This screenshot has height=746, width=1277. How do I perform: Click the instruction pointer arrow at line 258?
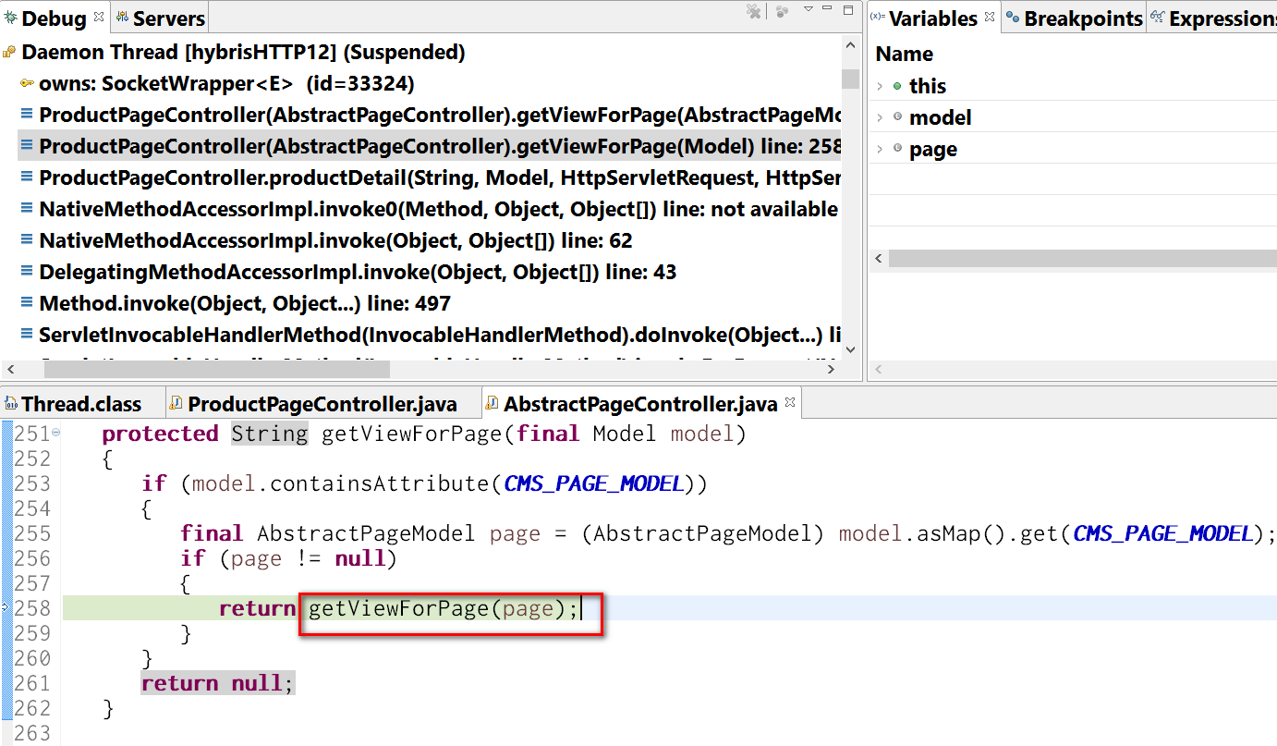(5, 608)
